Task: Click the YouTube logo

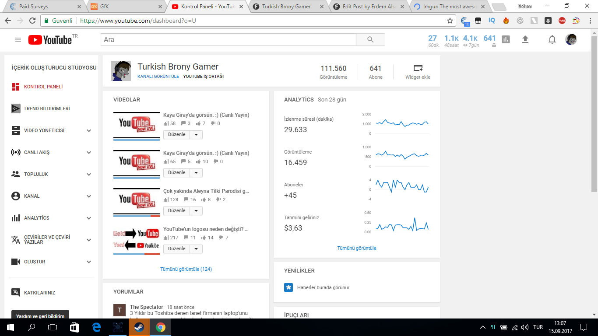Action: click(50, 40)
